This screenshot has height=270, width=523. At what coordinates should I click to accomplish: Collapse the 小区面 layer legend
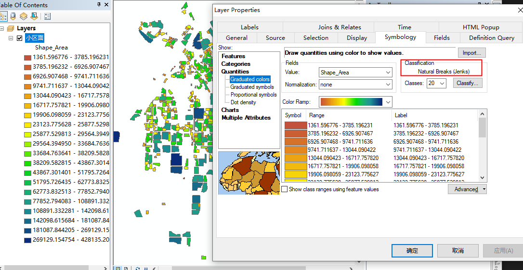(11, 38)
